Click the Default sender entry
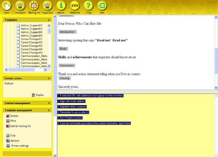The width and height of the screenshot is (218, 157). pyautogui.click(x=9, y=83)
